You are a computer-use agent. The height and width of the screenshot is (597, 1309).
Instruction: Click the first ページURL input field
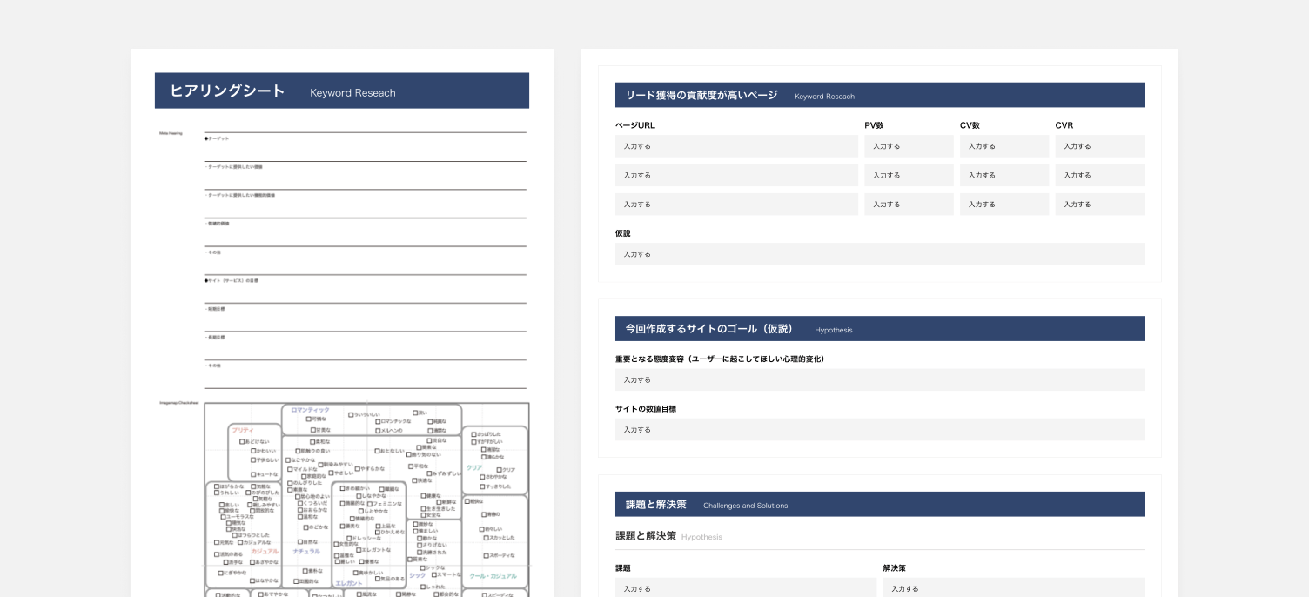[x=736, y=146]
